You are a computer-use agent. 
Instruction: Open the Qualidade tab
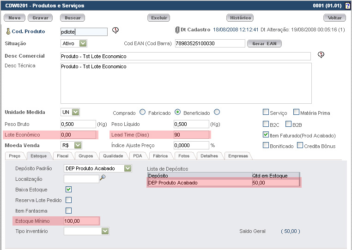[113, 156]
